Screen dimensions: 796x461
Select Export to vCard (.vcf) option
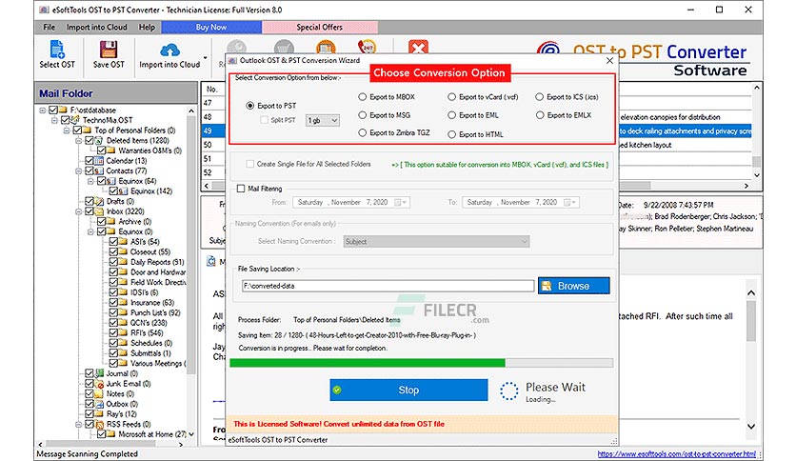[451, 96]
